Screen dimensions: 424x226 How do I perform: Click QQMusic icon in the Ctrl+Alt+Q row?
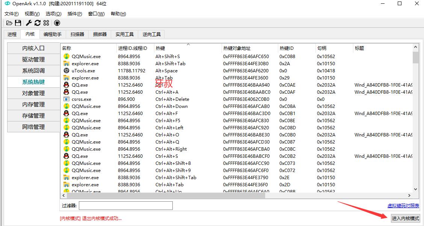click(66, 142)
